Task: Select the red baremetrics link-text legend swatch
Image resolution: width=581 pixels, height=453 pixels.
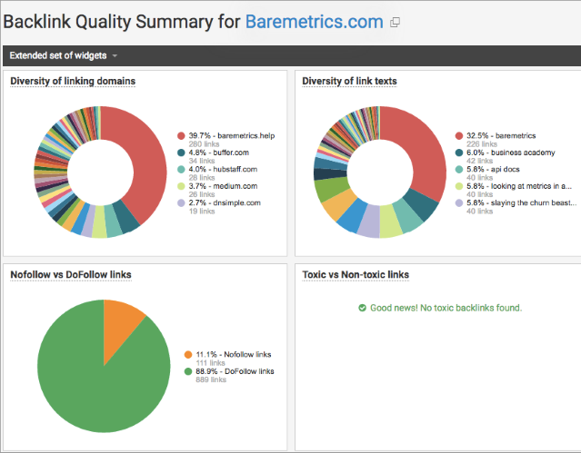Action: coord(459,136)
